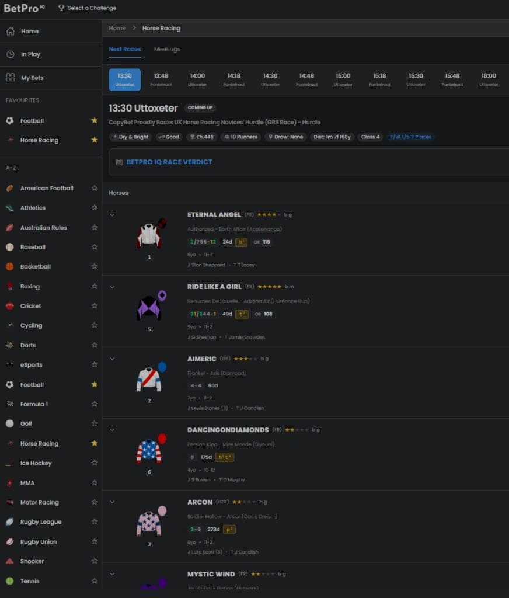Expand the Eternal Angel horse row
Screen dimensions: 509x598
pyautogui.click(x=112, y=215)
